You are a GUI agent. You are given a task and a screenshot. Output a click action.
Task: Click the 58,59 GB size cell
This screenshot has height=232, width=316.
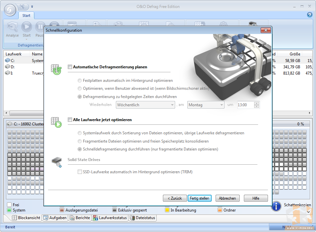(x=293, y=61)
